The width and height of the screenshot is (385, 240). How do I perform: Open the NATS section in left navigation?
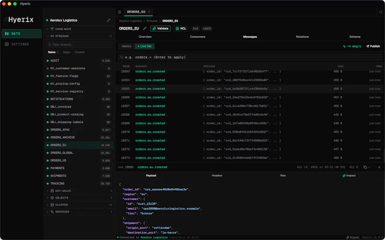click(22, 34)
